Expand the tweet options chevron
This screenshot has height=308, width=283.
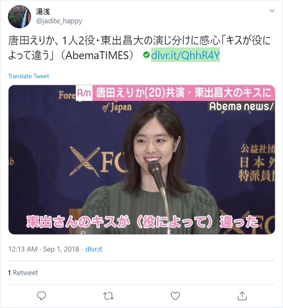point(272,10)
